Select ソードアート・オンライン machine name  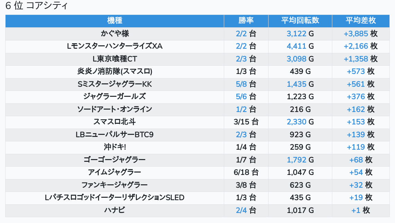click(115, 109)
